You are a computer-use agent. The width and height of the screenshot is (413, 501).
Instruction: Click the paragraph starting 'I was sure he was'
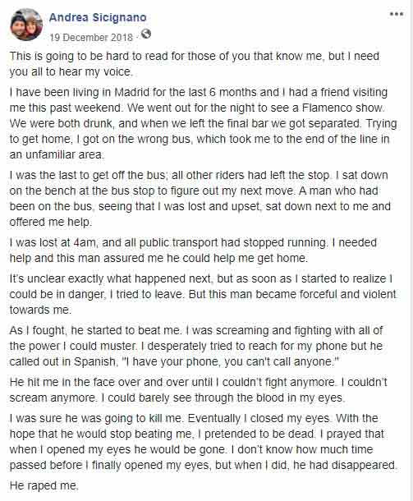pyautogui.click(x=203, y=442)
